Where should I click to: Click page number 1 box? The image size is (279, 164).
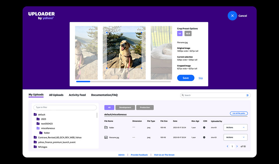[x=232, y=146]
